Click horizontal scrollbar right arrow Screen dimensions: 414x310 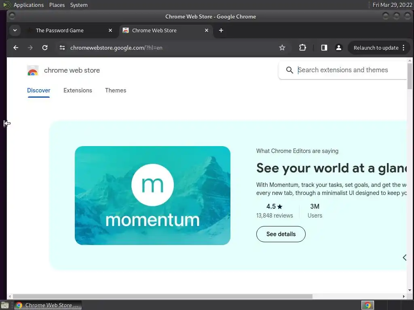tap(404, 297)
